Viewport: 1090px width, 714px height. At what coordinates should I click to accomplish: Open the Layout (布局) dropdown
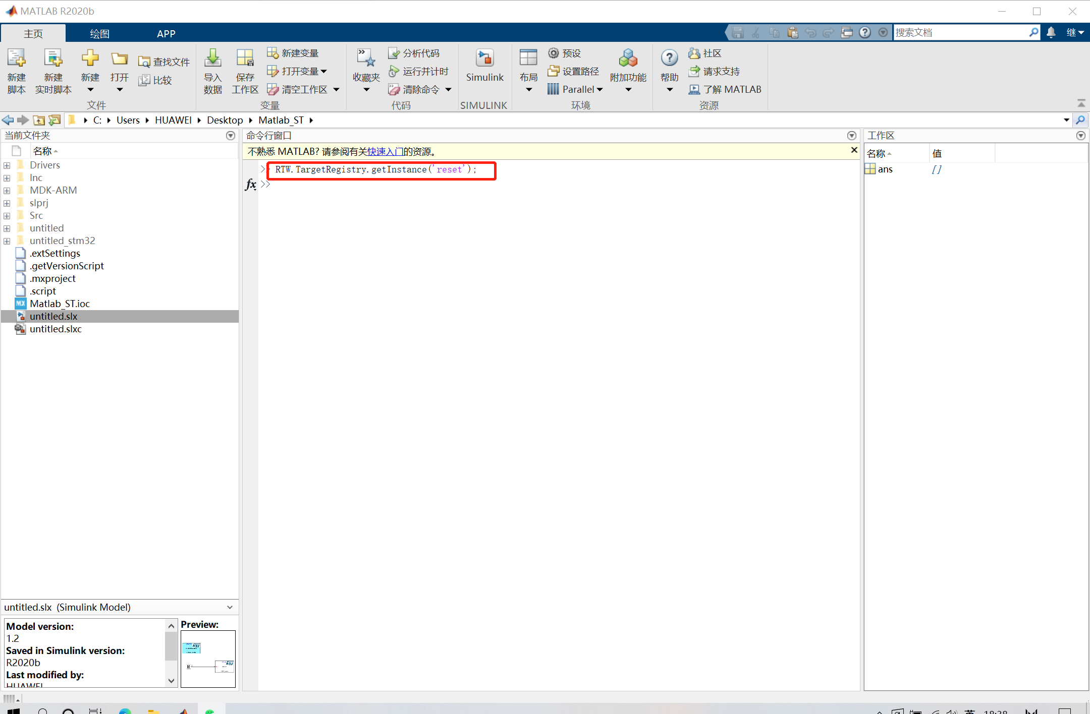(x=528, y=90)
